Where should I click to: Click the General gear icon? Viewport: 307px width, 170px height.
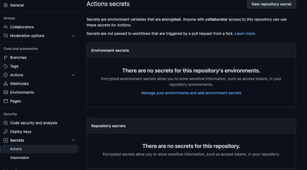click(x=6, y=5)
